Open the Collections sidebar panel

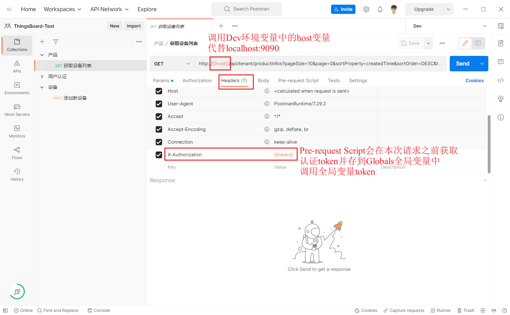click(17, 45)
